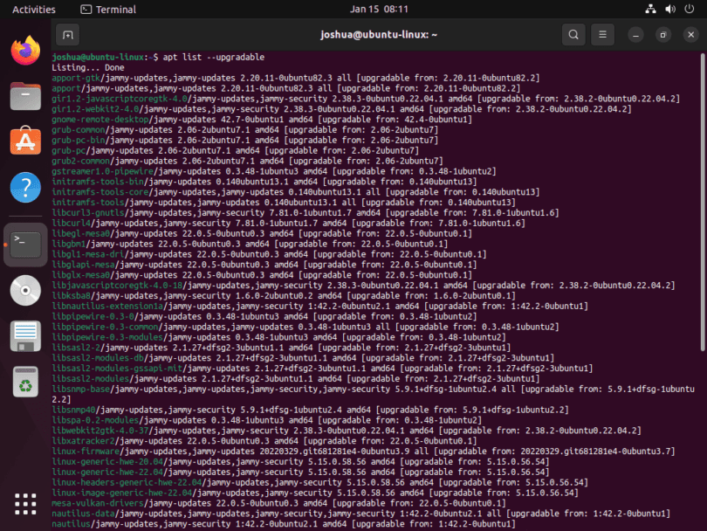The width and height of the screenshot is (707, 531).
Task: Click the search icon in the Terminal header bar
Action: [x=573, y=35]
